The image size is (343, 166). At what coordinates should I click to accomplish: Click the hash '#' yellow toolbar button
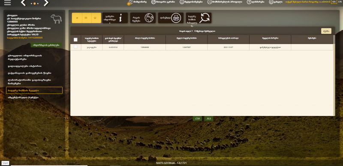coord(77,18)
